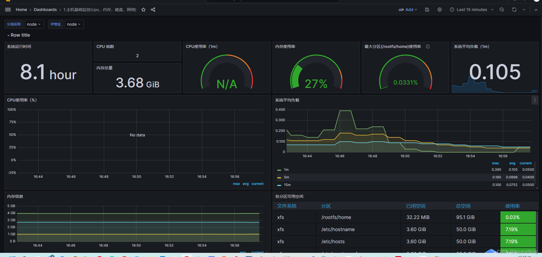Open the share dashboard icon
The width and height of the screenshot is (542, 257).
[x=153, y=9]
